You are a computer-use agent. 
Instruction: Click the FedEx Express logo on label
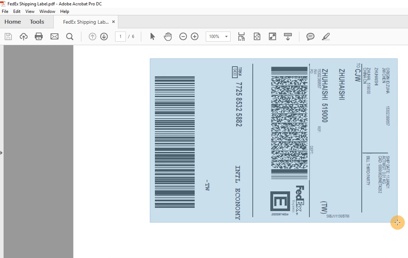pos(298,200)
